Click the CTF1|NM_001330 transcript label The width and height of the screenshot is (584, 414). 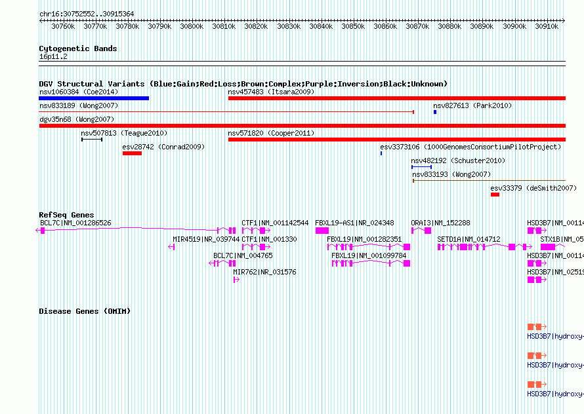[x=269, y=239]
